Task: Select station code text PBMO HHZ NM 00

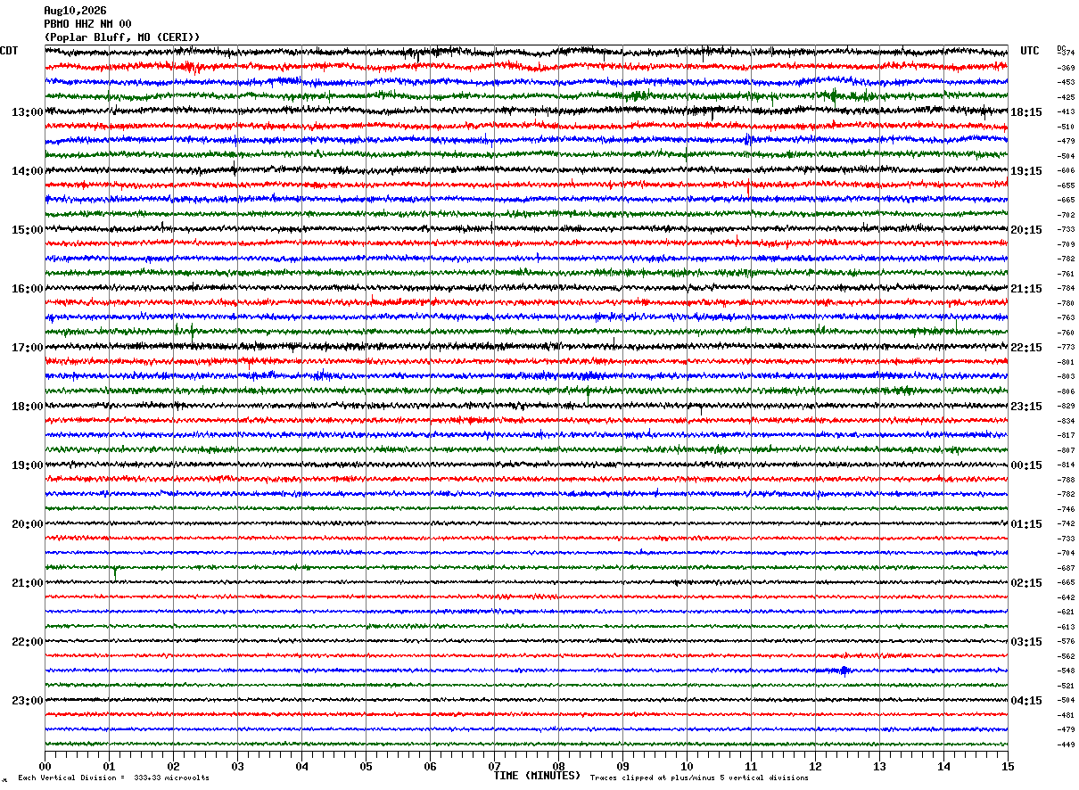Action: point(87,24)
